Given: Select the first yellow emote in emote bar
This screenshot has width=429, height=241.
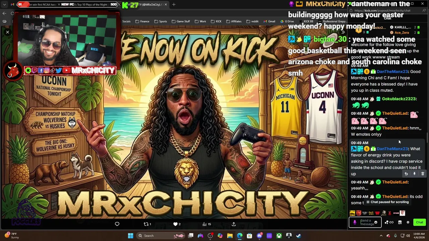Looking at the screenshot, I should (352, 213).
